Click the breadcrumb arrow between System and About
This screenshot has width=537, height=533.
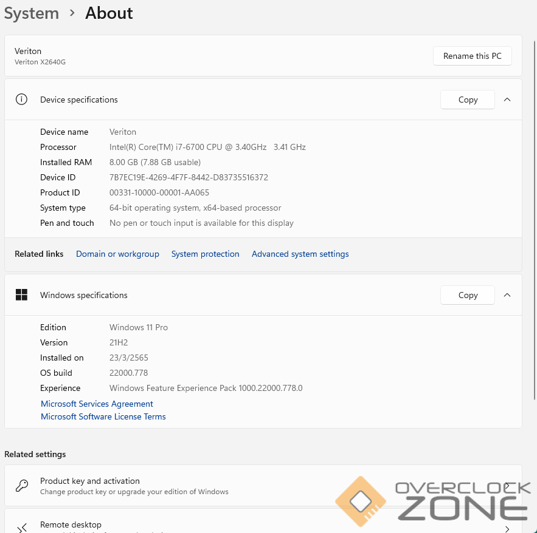(72, 13)
